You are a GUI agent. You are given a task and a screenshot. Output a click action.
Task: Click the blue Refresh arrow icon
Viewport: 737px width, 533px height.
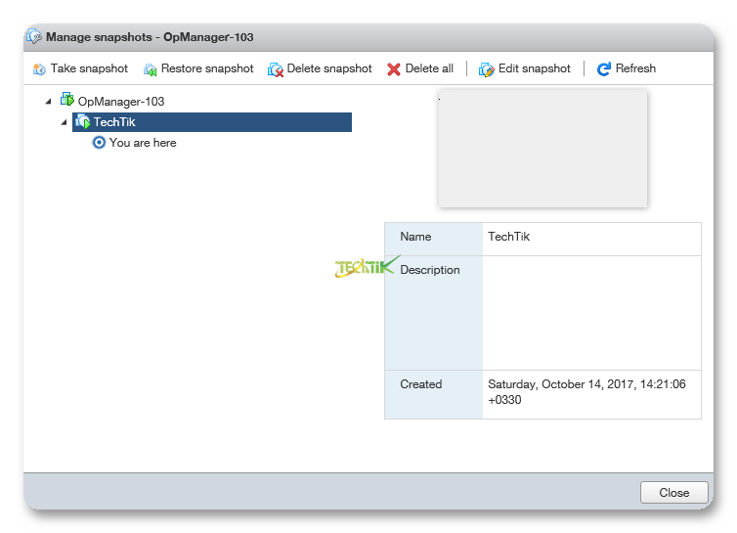click(603, 69)
